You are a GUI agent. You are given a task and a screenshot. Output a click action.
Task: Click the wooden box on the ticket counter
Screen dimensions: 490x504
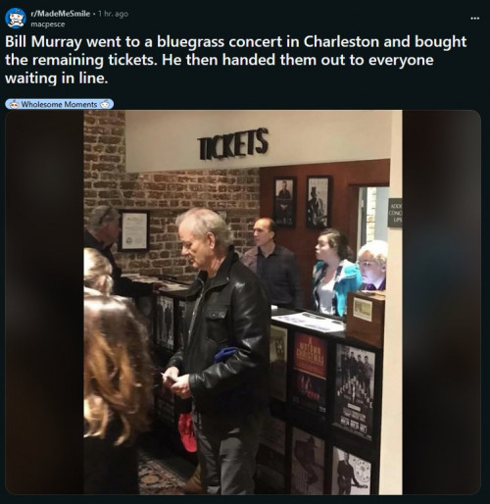(366, 319)
